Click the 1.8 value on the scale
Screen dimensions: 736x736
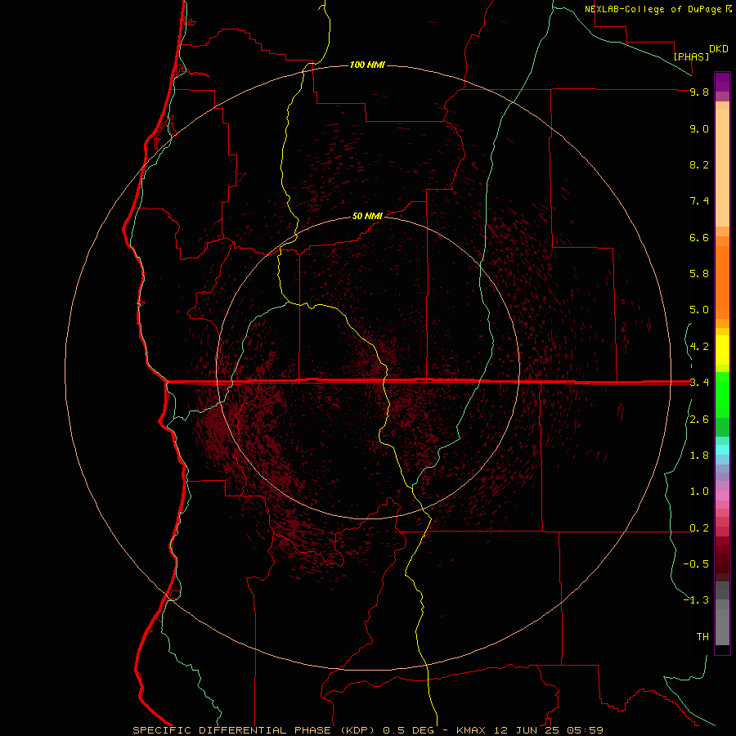[699, 456]
